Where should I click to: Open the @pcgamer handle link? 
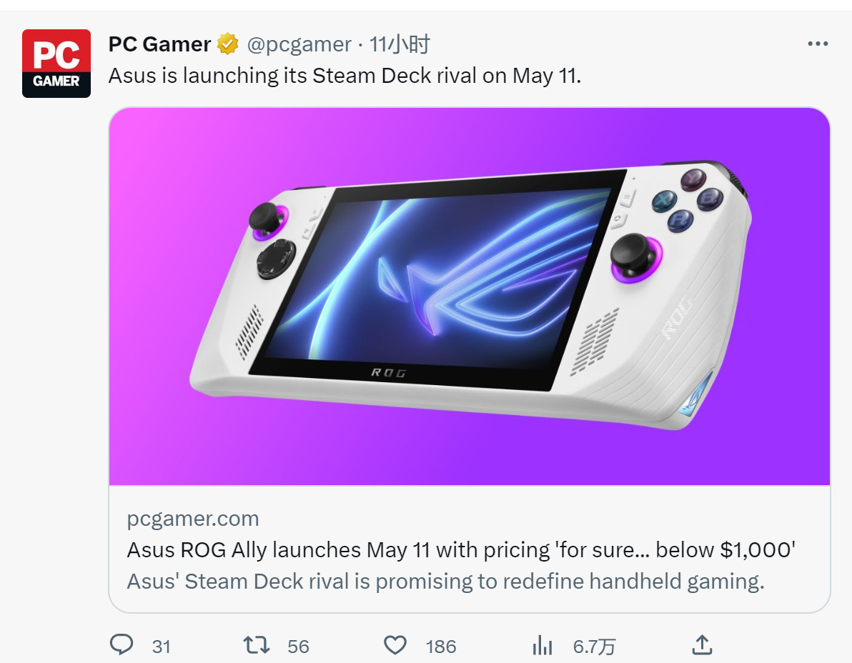tap(299, 44)
